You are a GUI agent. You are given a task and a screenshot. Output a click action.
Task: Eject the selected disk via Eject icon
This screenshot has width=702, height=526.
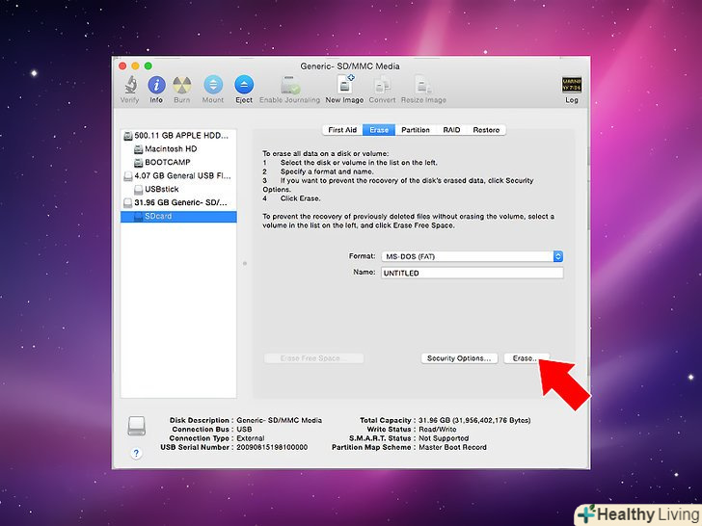(x=244, y=85)
